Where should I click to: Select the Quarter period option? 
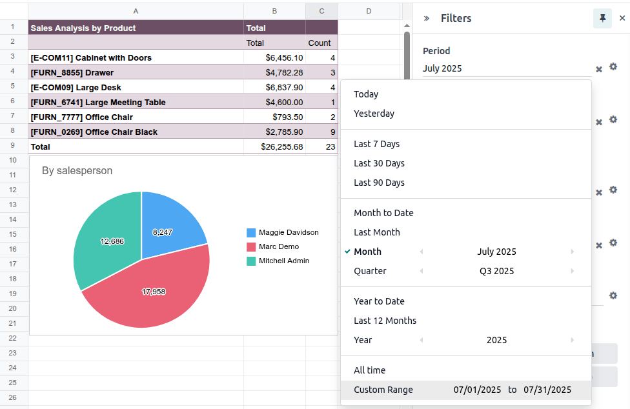[x=370, y=271]
